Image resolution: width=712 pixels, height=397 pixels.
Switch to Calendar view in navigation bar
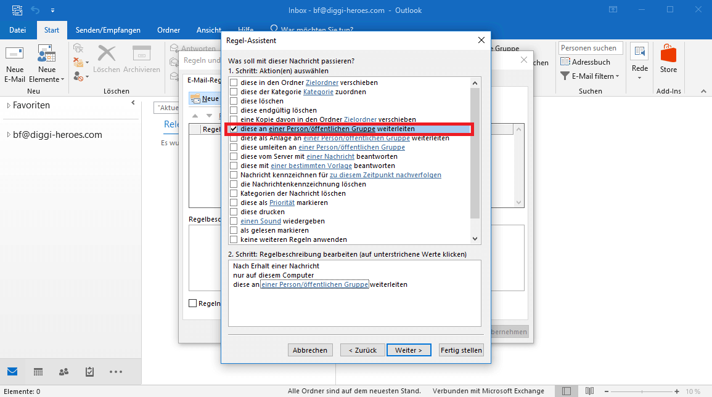[x=38, y=372]
